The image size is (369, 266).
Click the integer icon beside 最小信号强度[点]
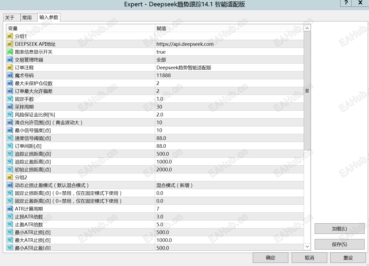click(10, 130)
